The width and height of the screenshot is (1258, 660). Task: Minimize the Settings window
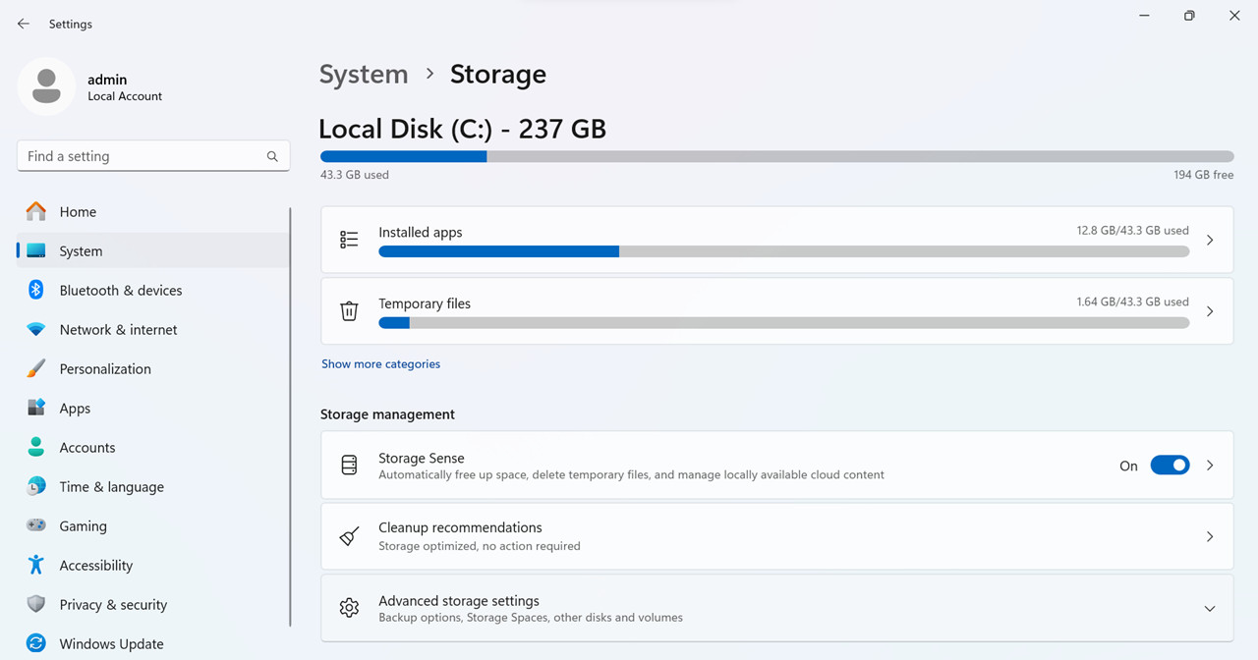tap(1145, 16)
